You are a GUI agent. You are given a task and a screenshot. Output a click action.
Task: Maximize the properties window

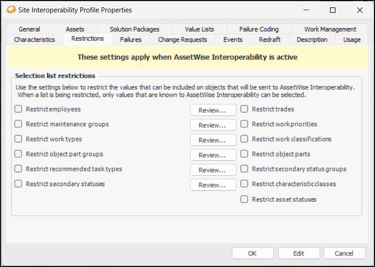(333, 10)
